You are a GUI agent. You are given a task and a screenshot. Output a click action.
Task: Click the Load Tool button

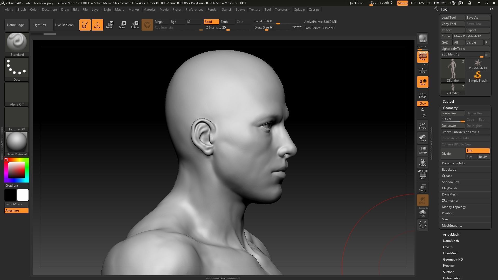click(x=453, y=18)
